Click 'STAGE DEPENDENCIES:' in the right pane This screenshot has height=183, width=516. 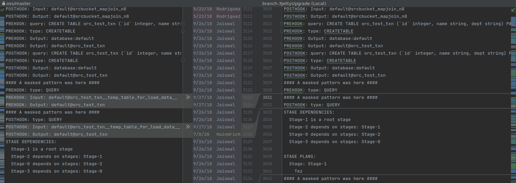tap(309, 112)
